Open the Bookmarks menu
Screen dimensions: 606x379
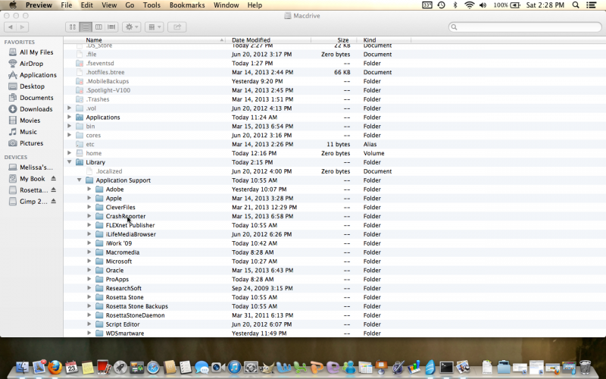click(187, 5)
